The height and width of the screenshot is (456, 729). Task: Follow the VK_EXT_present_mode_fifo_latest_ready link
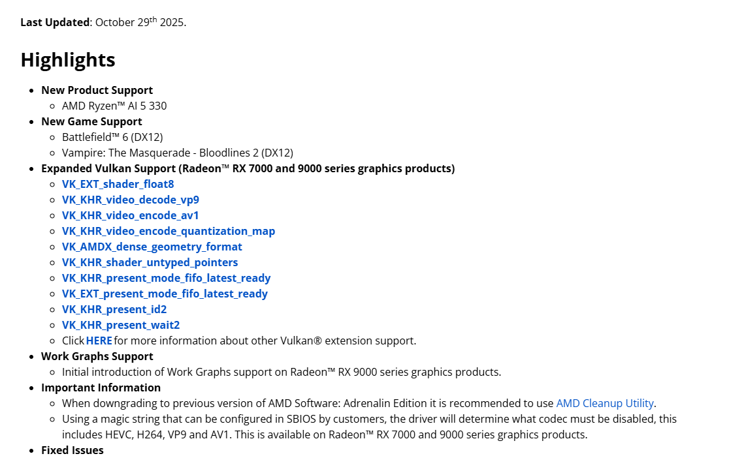click(165, 294)
